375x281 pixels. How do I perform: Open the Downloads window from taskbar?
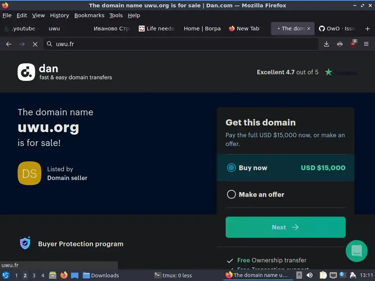click(x=101, y=276)
